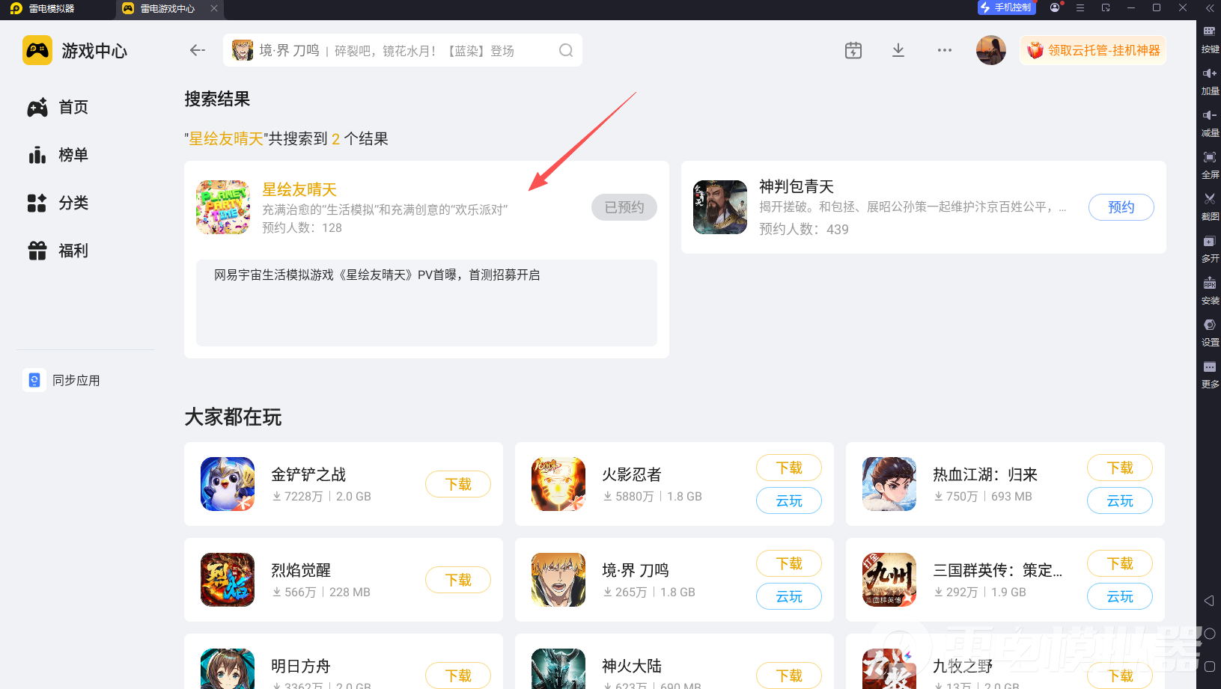Open the download manager icon

point(898,50)
